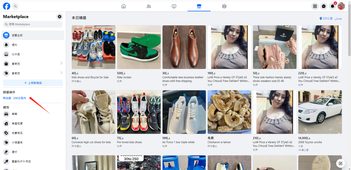Switch to the Friends tab

tap(149, 6)
